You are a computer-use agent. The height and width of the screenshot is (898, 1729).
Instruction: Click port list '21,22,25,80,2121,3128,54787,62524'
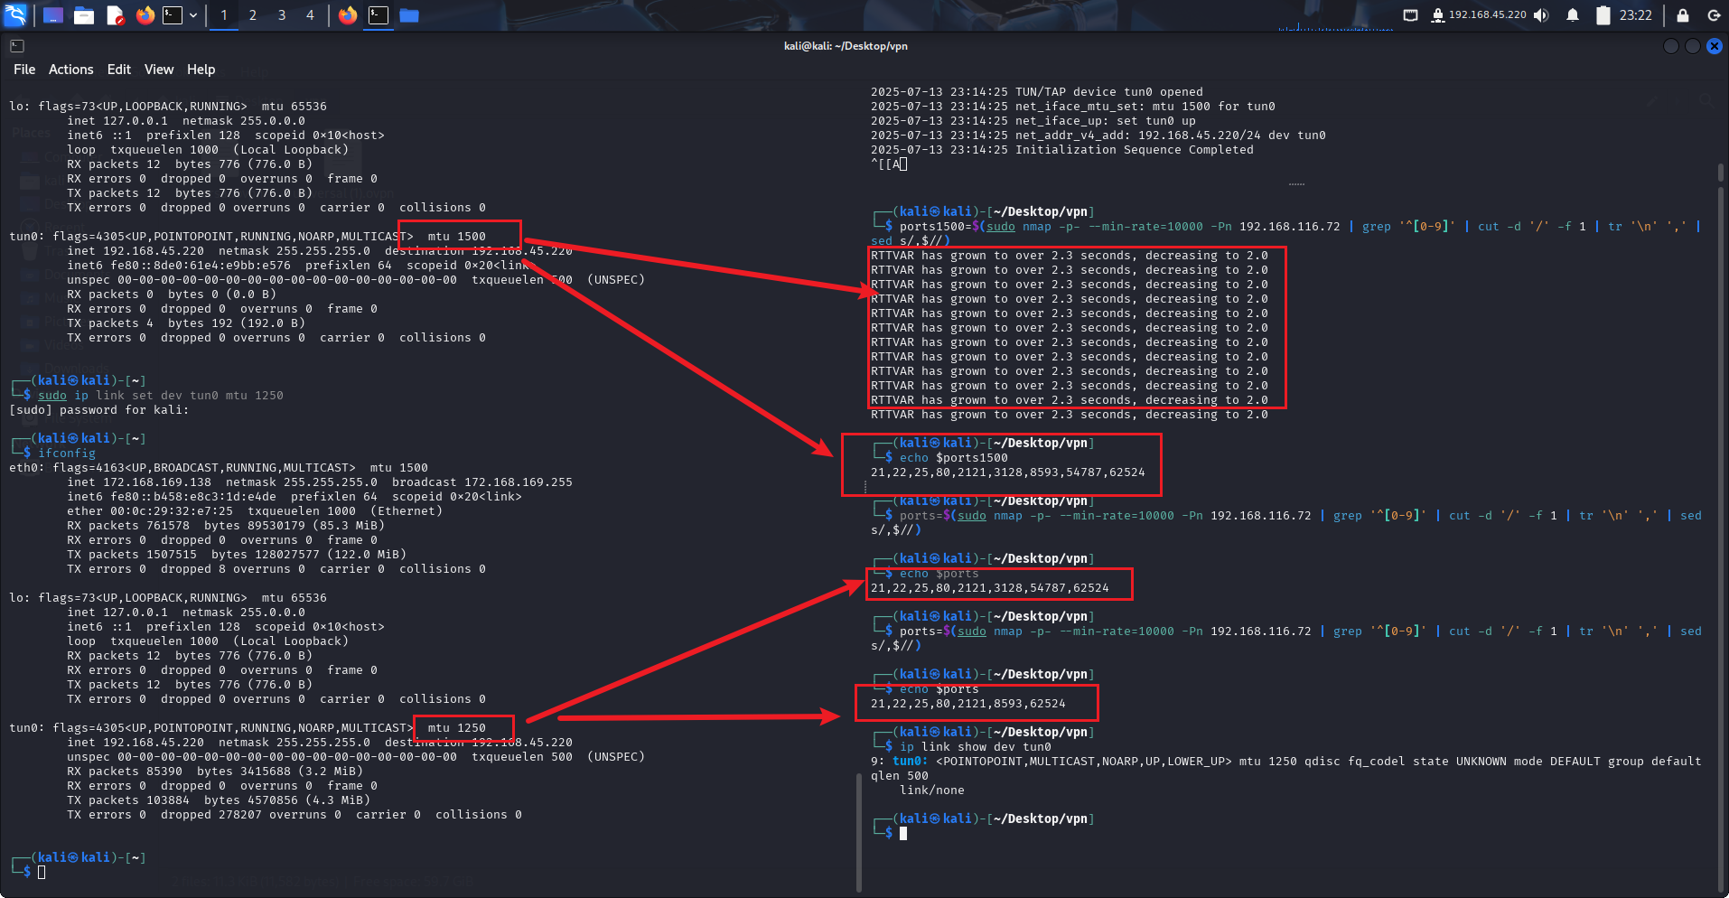(x=990, y=588)
